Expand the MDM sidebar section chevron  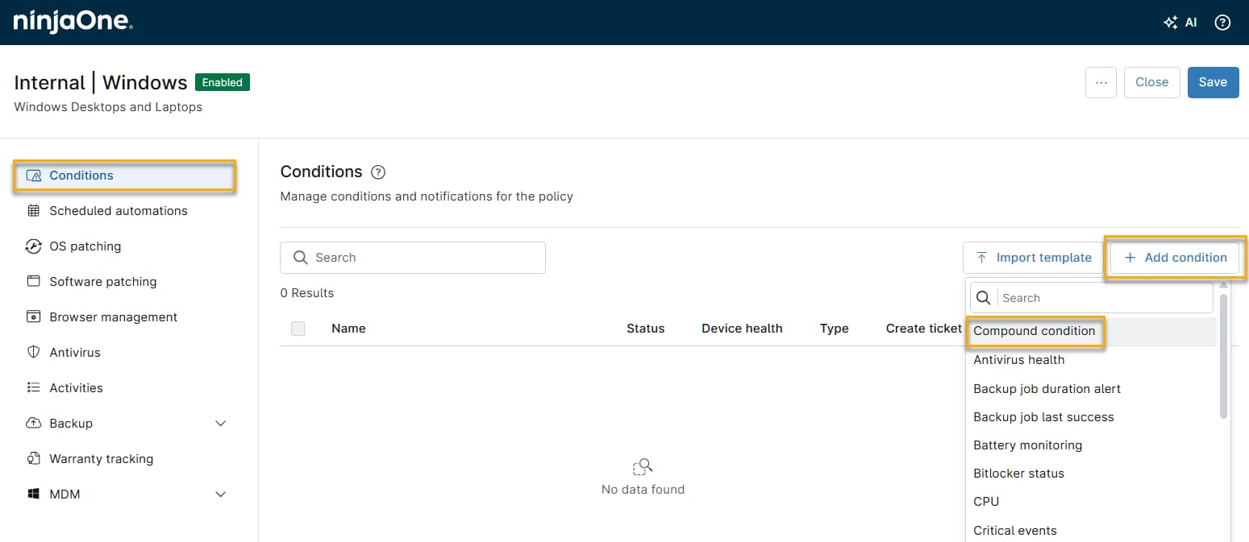pyautogui.click(x=221, y=494)
